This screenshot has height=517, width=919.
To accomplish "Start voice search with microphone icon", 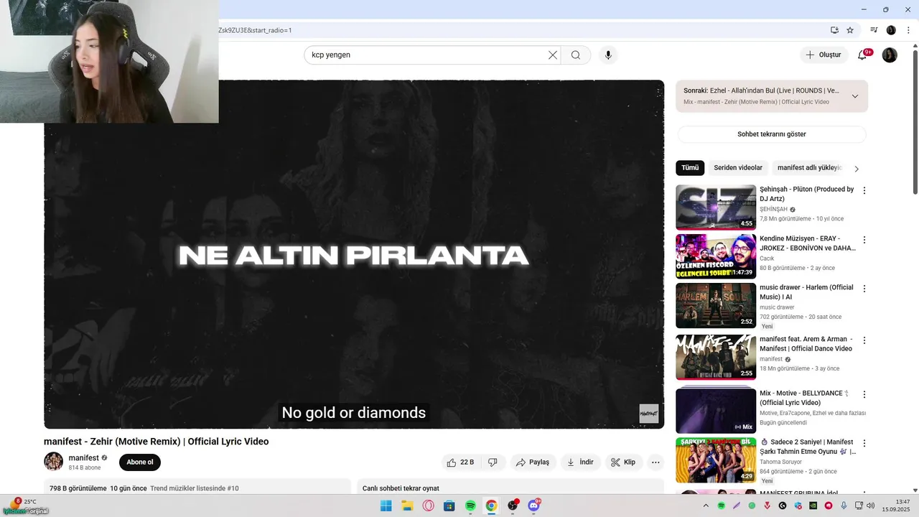I will pos(608,55).
